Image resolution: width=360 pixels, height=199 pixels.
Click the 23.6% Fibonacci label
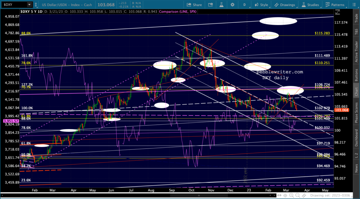point(26,180)
